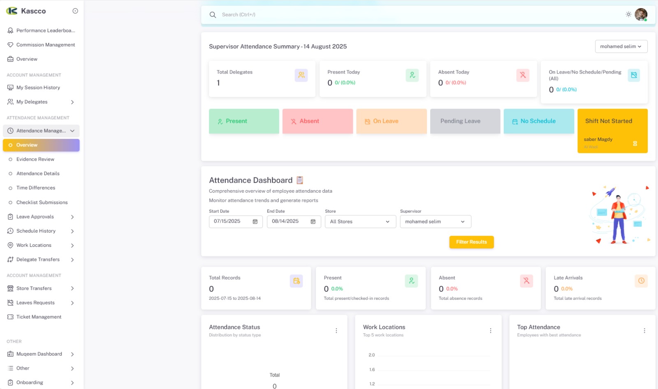Open Evidence Review sub-item
The width and height of the screenshot is (658, 389).
point(41,159)
